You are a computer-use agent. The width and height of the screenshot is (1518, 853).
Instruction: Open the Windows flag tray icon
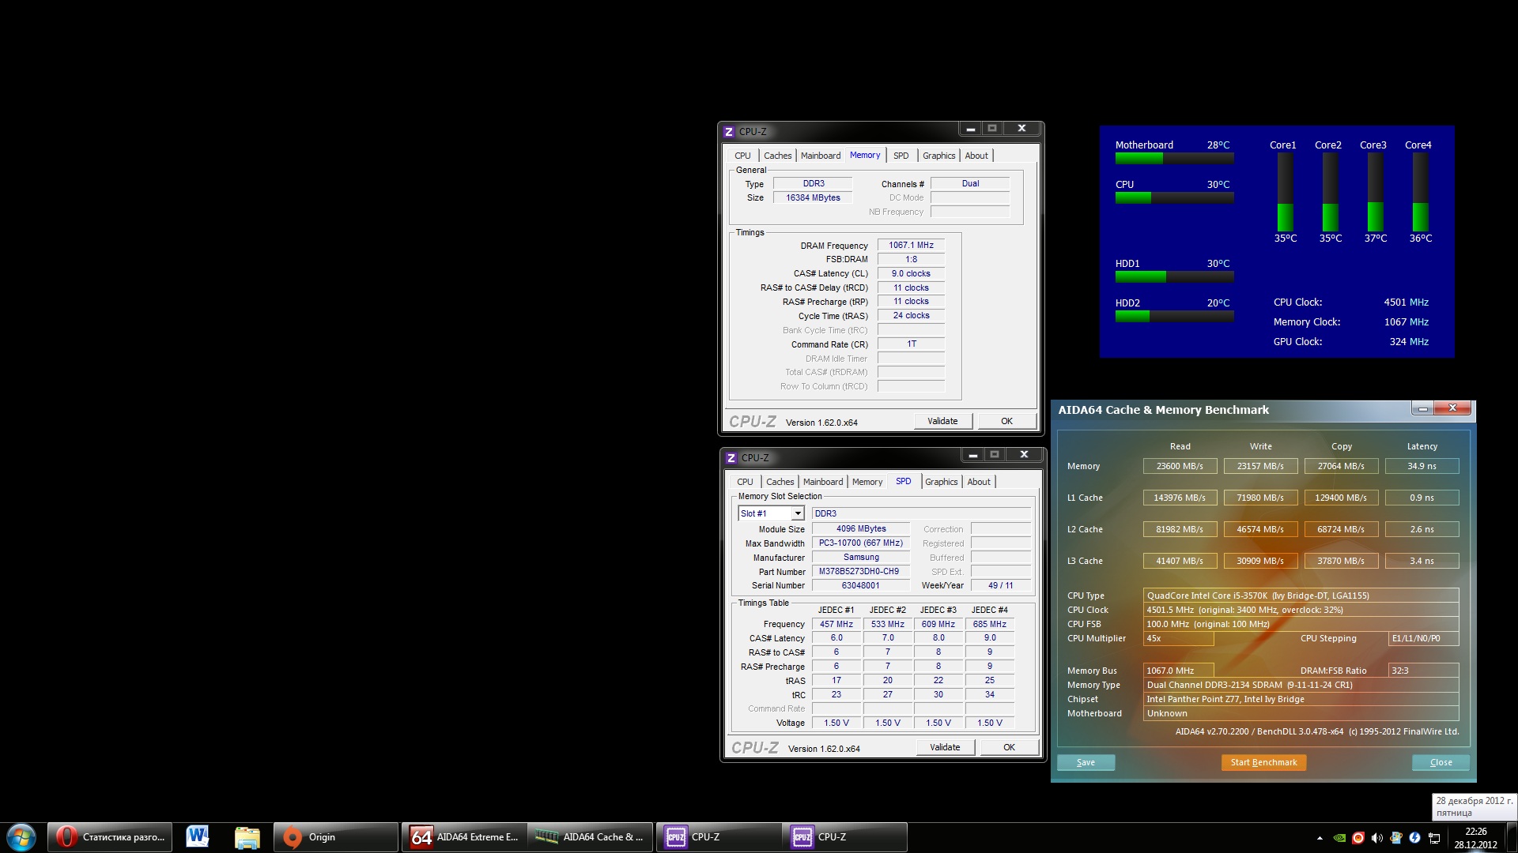1396,838
